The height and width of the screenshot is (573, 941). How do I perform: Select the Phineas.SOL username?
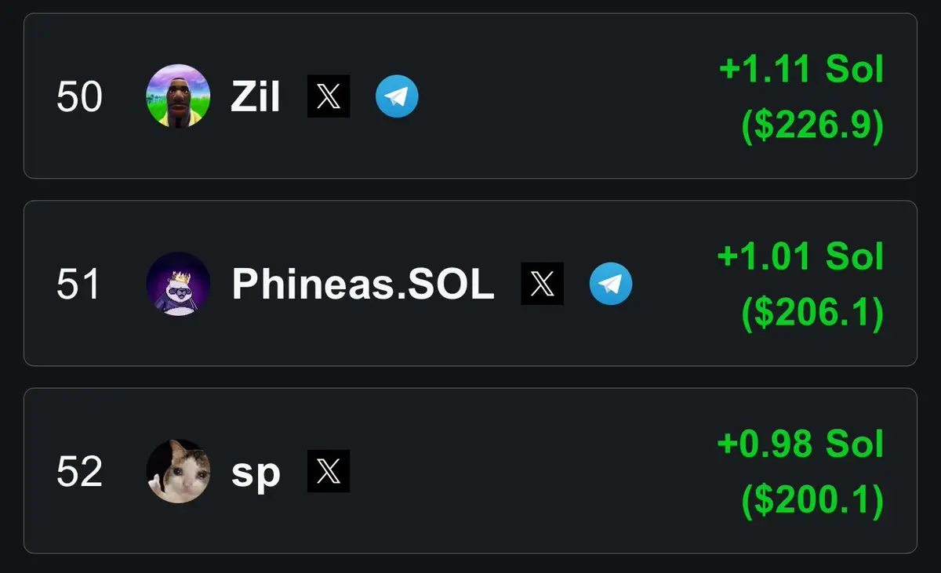[363, 285]
